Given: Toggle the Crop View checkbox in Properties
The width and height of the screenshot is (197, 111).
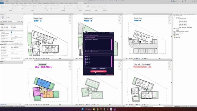Looking at the screenshot, I should point(12,32).
